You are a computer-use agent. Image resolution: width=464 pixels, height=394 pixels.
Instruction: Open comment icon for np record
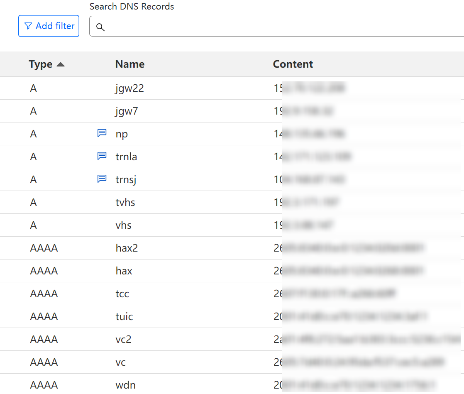(102, 133)
